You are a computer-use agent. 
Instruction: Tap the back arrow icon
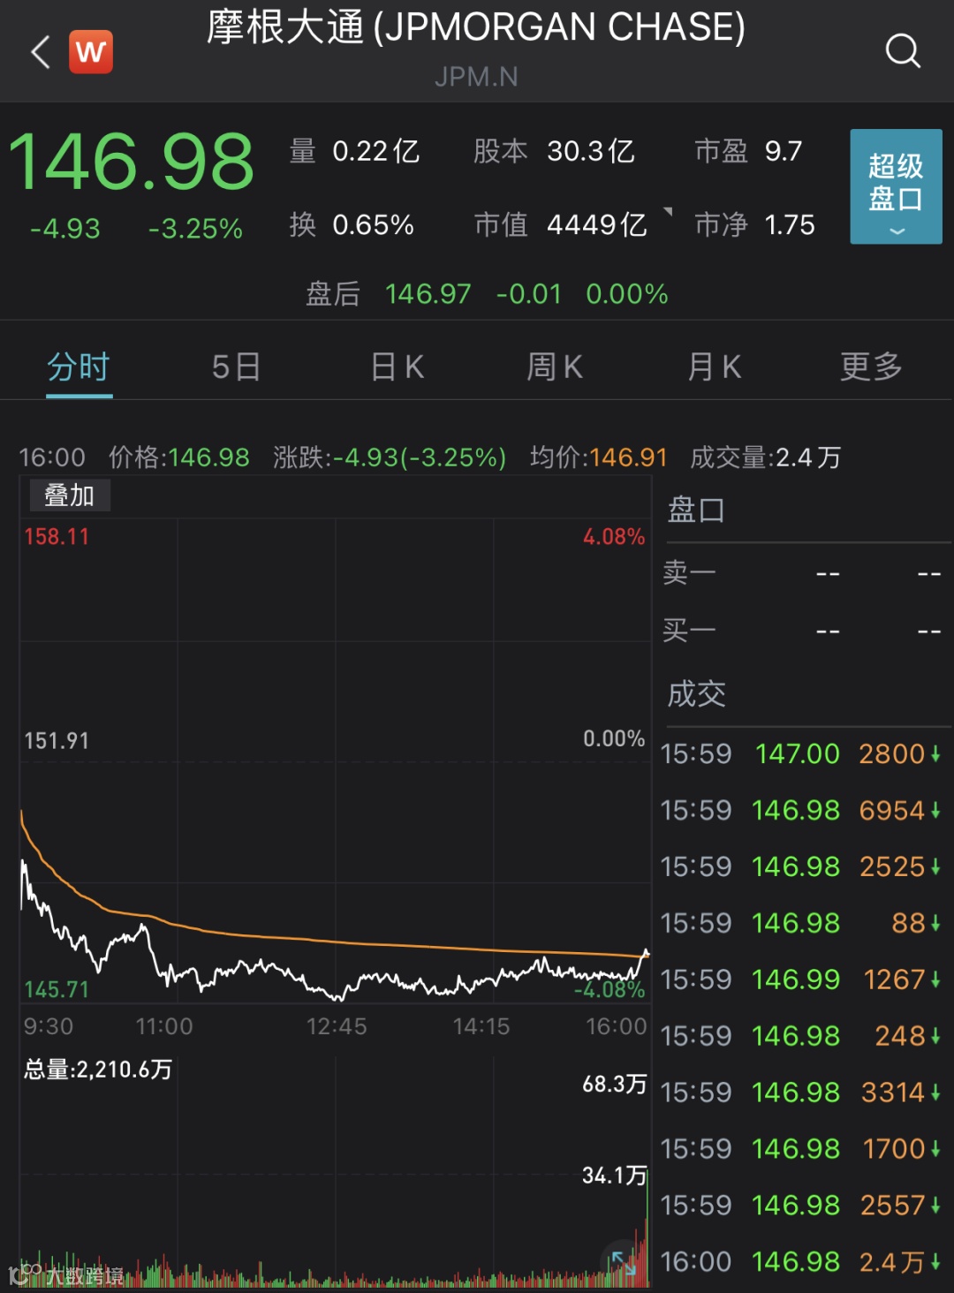click(41, 52)
